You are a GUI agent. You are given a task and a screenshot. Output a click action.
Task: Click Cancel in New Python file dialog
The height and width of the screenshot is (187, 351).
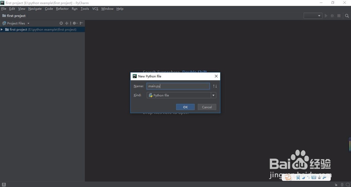pos(207,107)
